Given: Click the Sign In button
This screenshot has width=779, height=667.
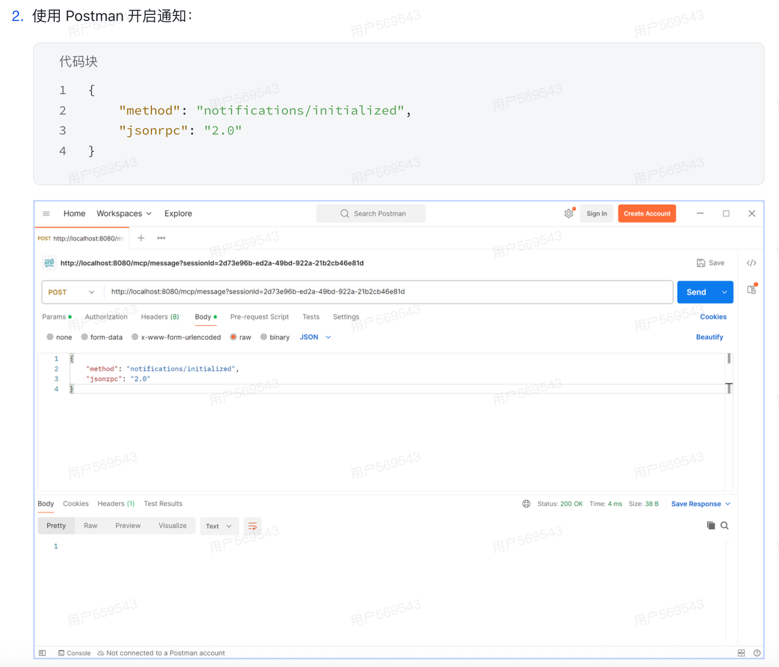Looking at the screenshot, I should 597,214.
